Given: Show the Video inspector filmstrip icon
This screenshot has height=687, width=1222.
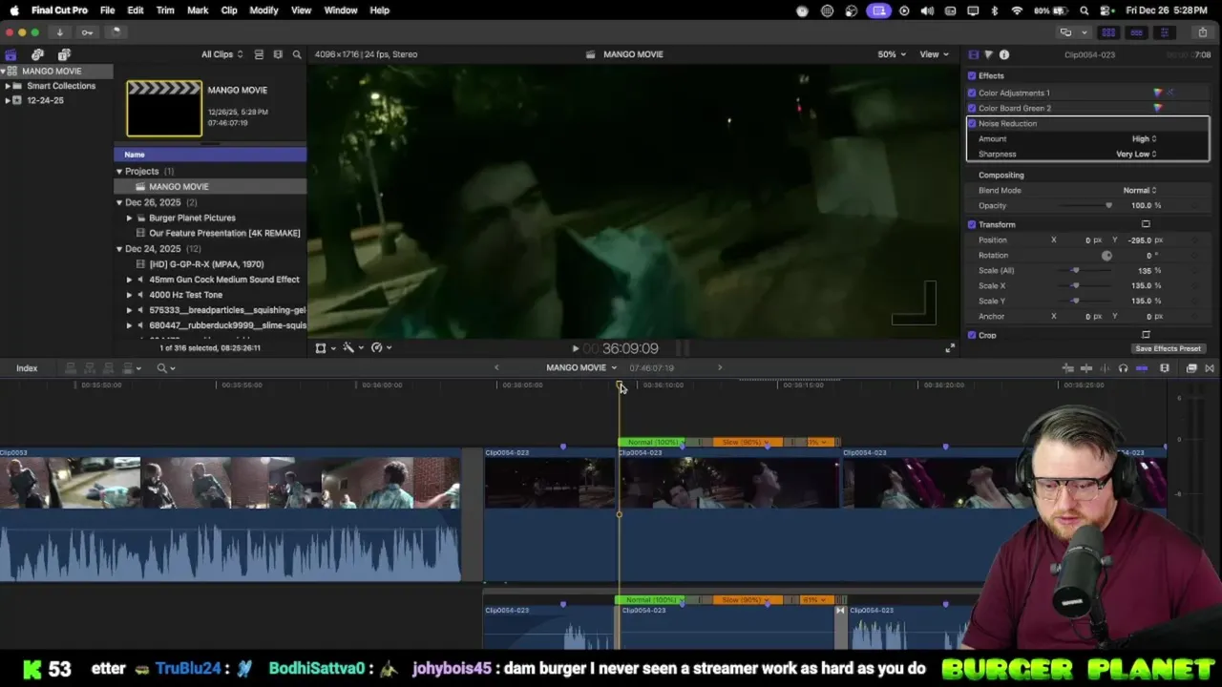Looking at the screenshot, I should click(973, 54).
